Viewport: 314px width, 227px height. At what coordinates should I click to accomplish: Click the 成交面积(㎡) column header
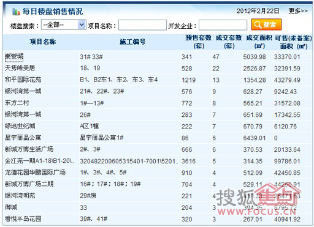pyautogui.click(x=259, y=42)
